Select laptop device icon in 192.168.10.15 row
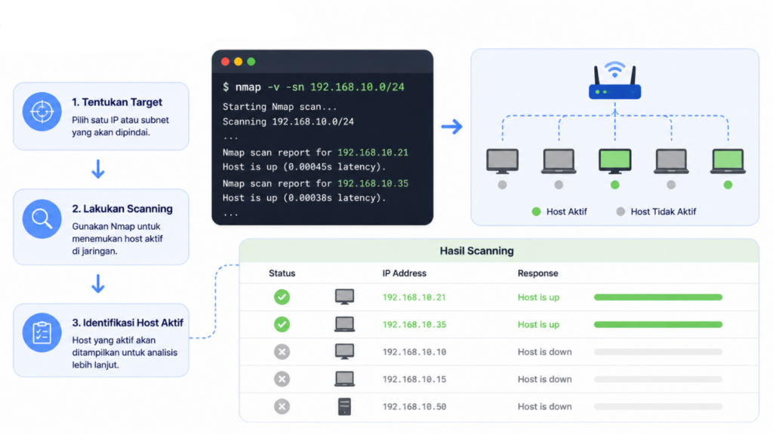 point(344,379)
